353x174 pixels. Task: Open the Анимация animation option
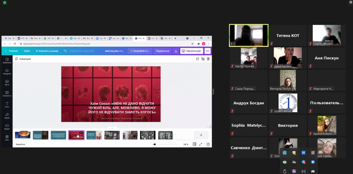(x=23, y=59)
